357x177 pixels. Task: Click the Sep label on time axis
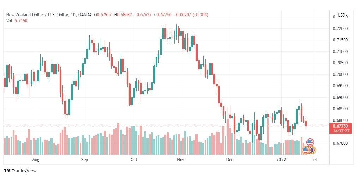(85, 160)
